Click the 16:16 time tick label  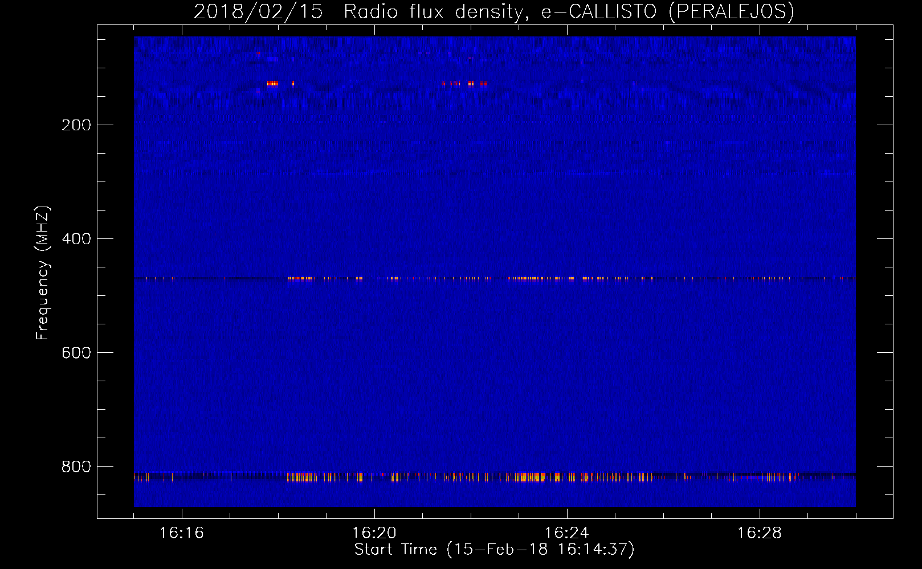pos(182,533)
